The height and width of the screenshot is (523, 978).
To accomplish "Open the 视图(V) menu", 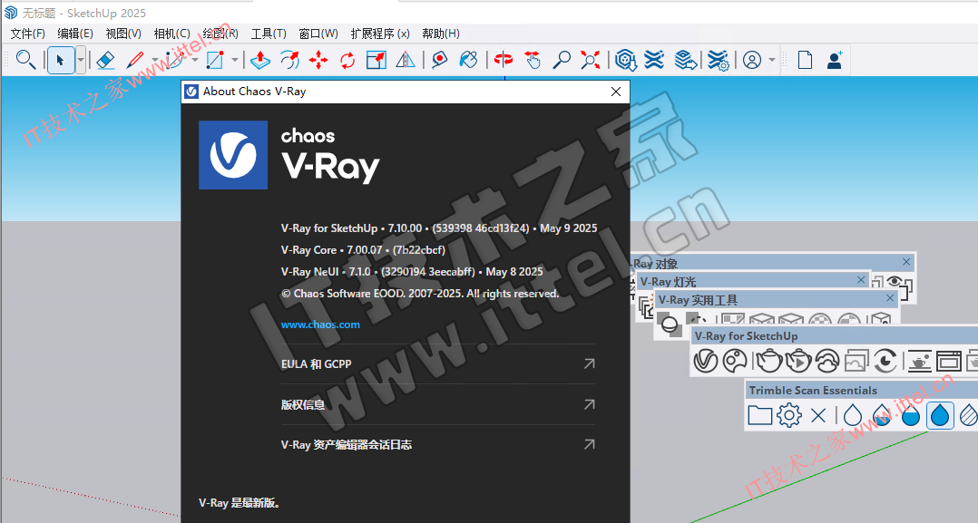I will pos(123,34).
